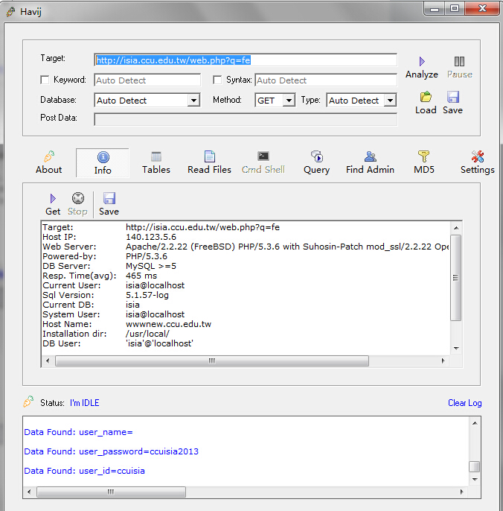503x511 pixels.
Task: Click the log scroll down arrow
Action: [x=475, y=480]
